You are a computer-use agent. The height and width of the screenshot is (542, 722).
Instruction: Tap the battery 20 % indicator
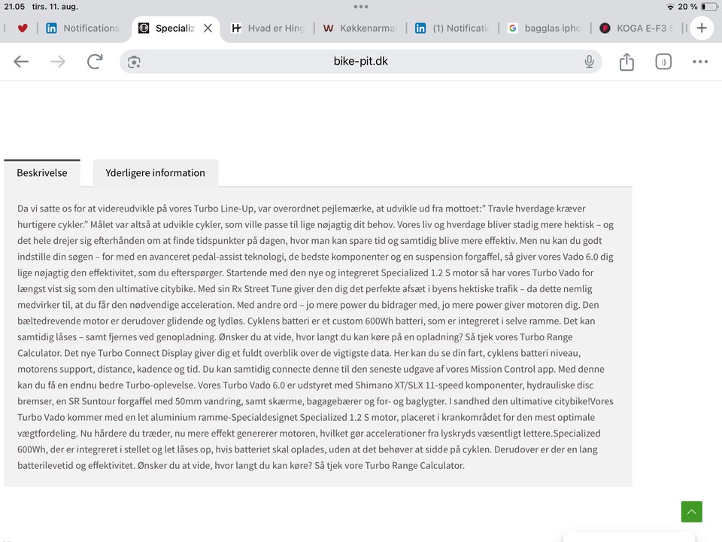(698, 7)
